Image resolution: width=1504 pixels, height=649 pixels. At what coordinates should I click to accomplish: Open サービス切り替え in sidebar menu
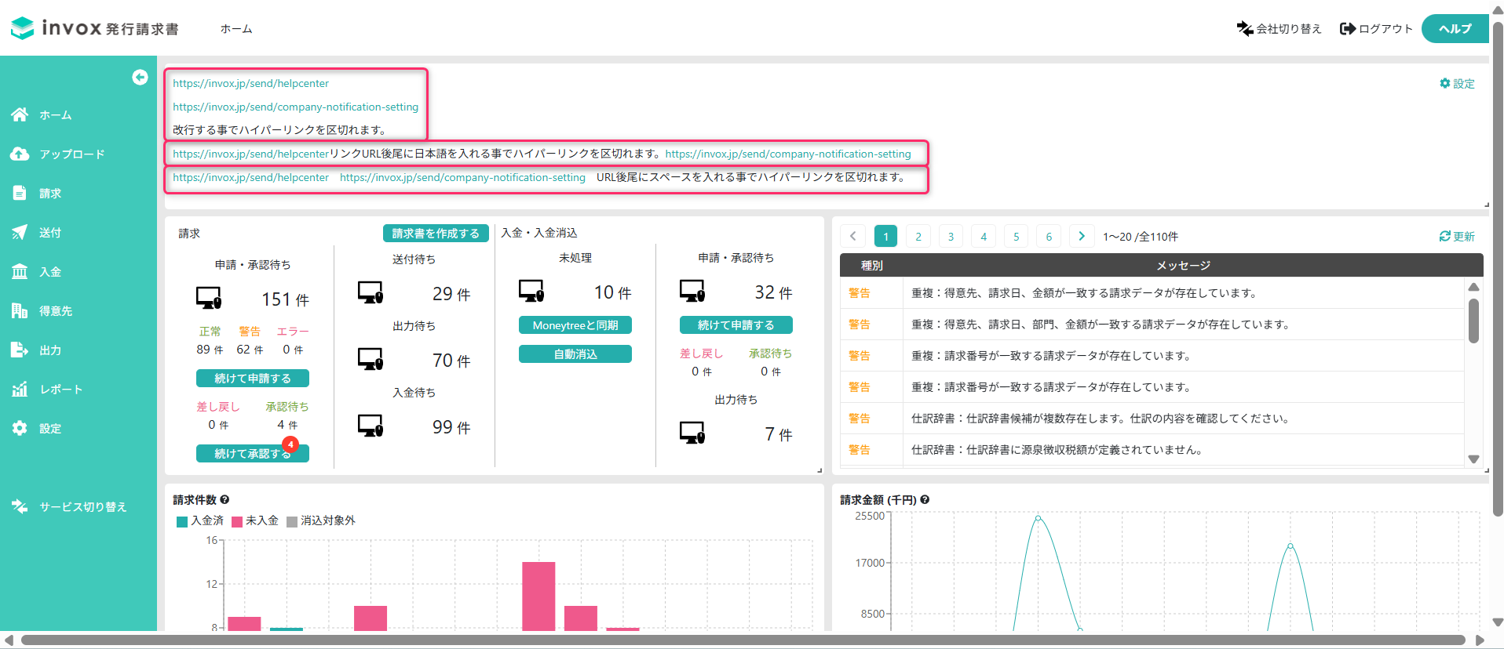point(82,507)
